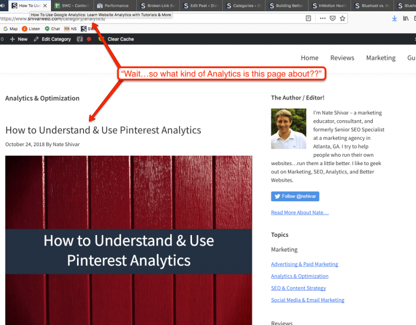Open the 'Edit Post' tab
Viewport: 416px width, 325px height.
point(201,5)
